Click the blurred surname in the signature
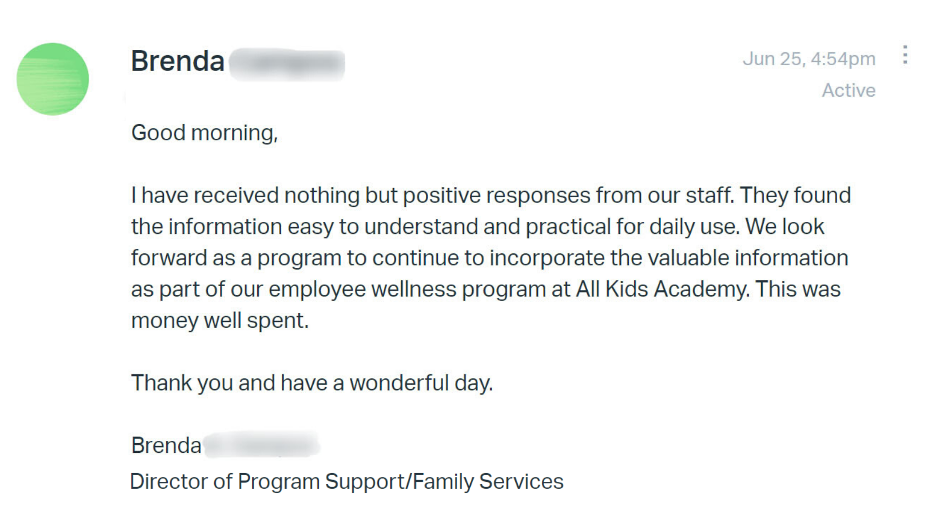 click(261, 445)
